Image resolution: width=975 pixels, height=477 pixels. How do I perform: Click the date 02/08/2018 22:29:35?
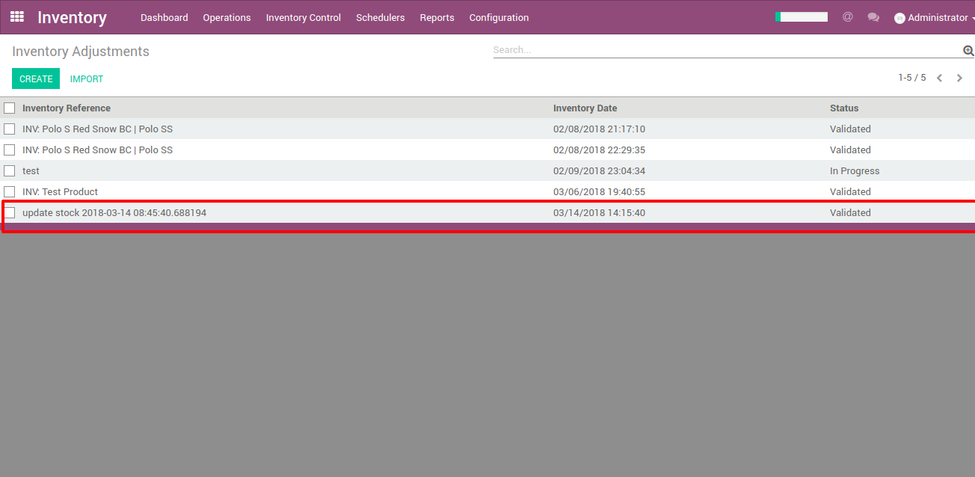pos(599,150)
